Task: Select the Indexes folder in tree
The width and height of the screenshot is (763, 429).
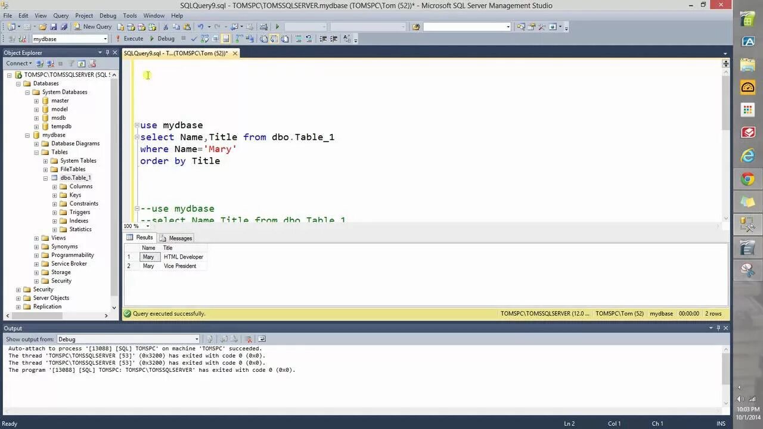Action: 79,221
